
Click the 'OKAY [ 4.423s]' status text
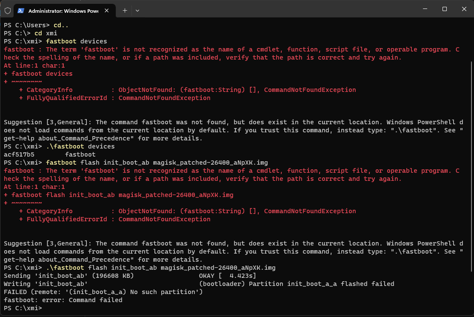[x=228, y=276]
